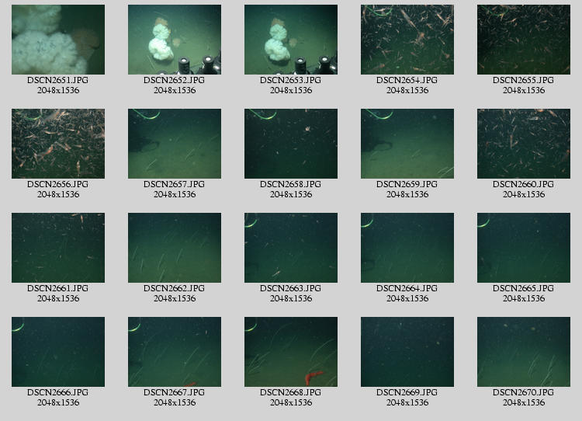Open the DSCN2659.JPG thumbnail image

407,144
